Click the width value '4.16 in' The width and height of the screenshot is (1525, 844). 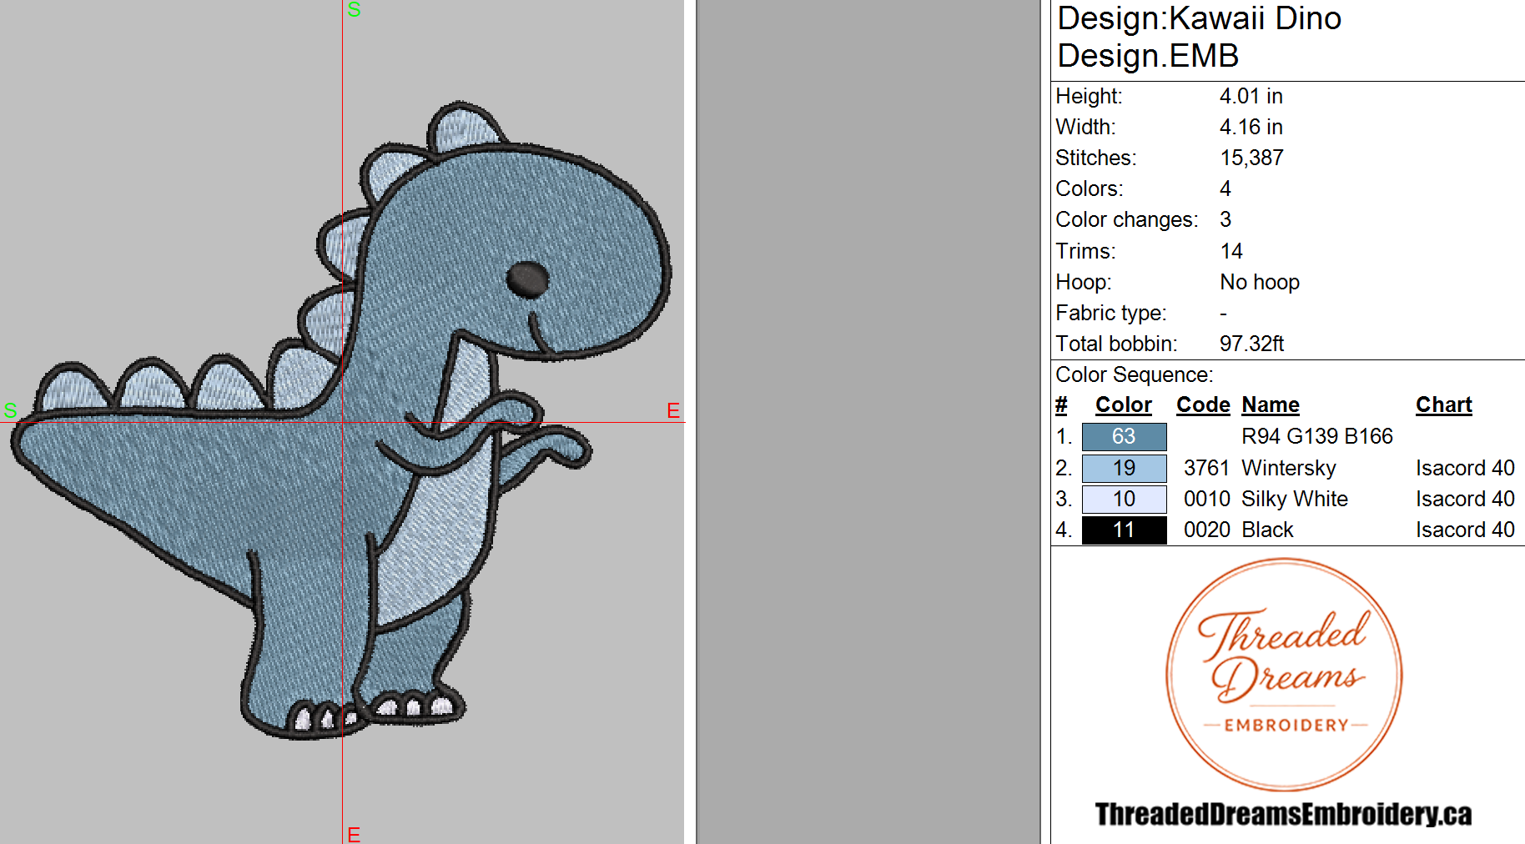[x=1251, y=127]
